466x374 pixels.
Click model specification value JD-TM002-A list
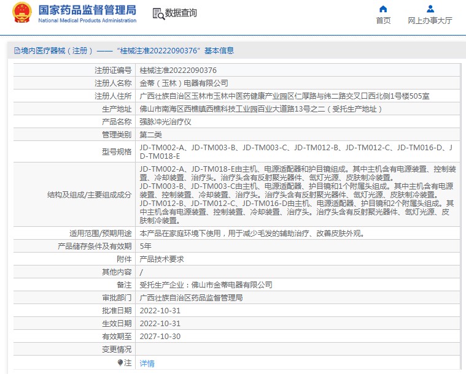(x=297, y=151)
